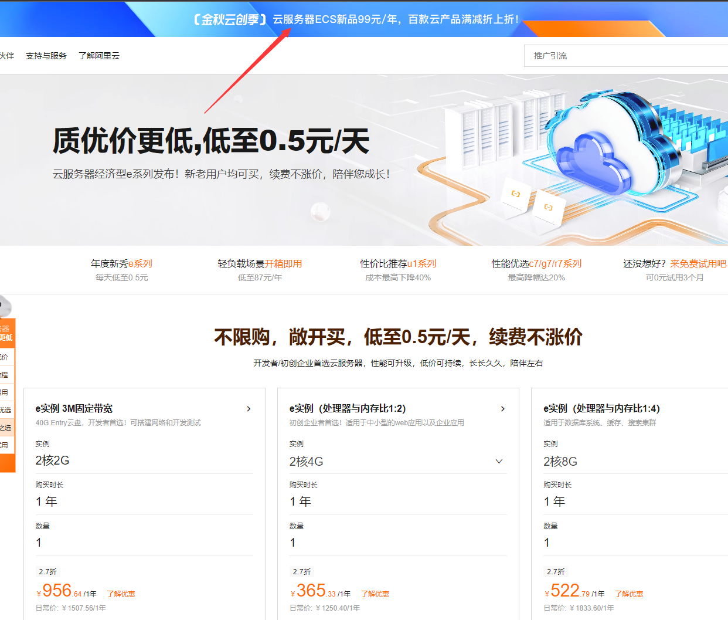Select the 年度新秀e系列 tab
The height and width of the screenshot is (620, 728).
(121, 270)
